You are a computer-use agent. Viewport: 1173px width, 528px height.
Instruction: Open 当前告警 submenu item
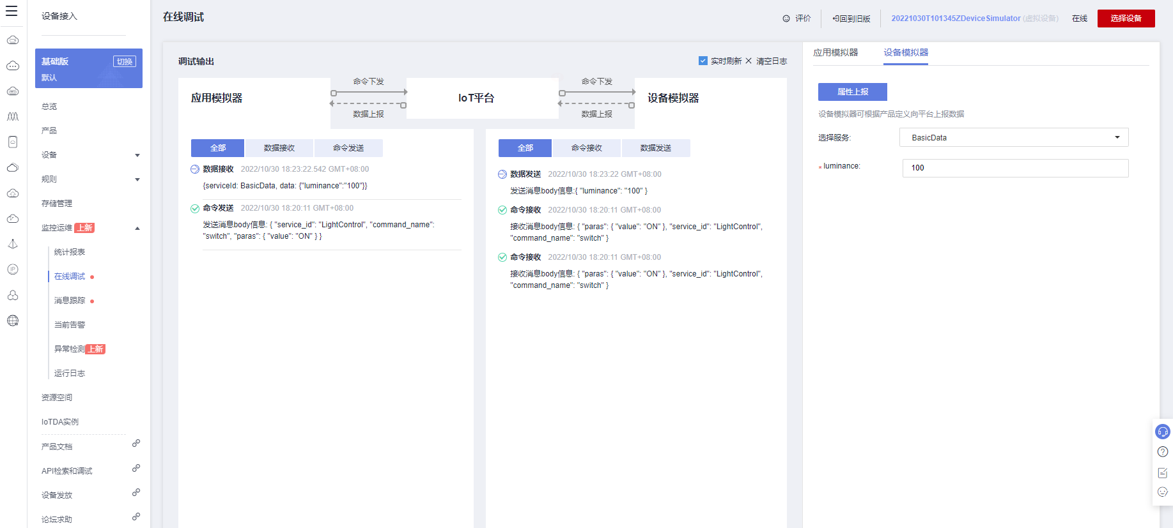click(x=70, y=325)
